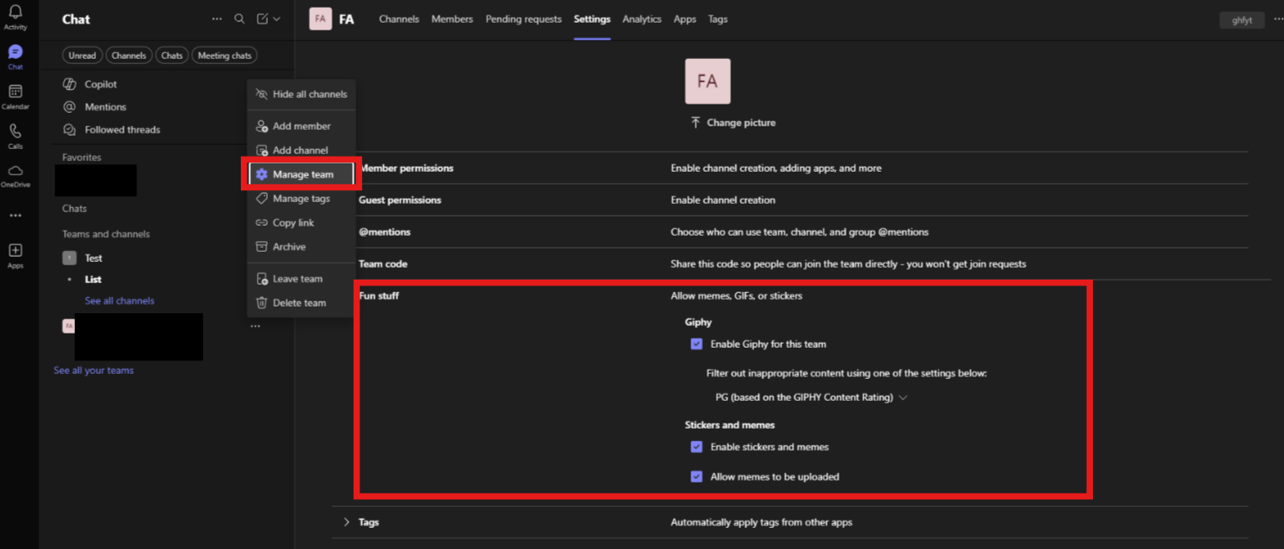
Task: Filter chats by Unread
Action: click(x=83, y=56)
